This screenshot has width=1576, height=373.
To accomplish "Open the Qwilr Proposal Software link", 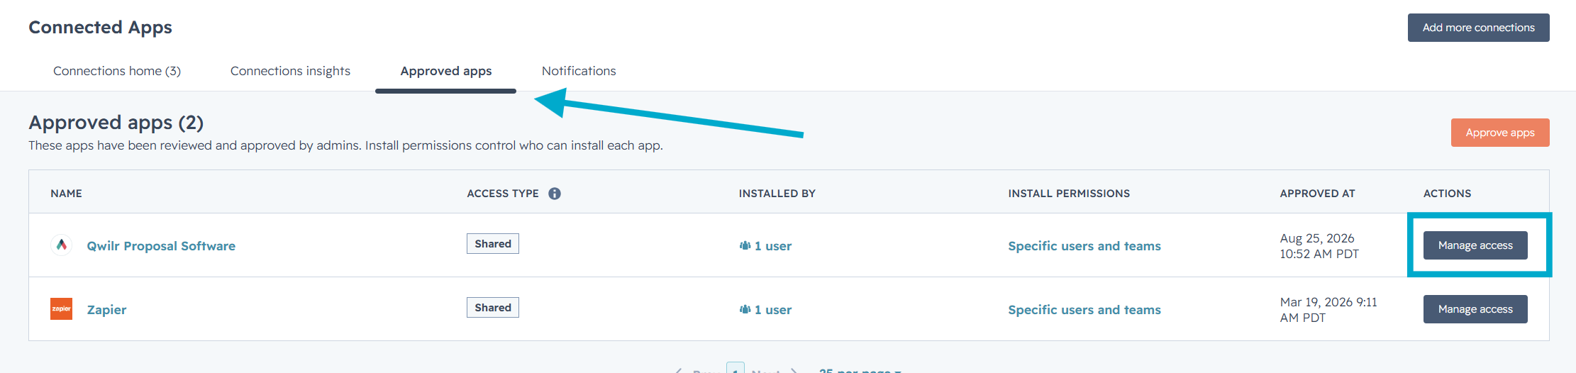I will (161, 246).
